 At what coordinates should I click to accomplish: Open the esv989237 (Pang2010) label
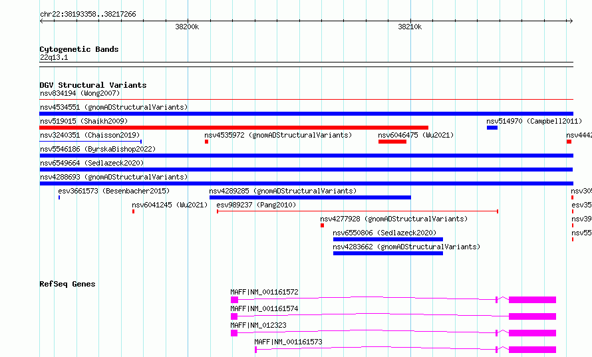point(256,205)
